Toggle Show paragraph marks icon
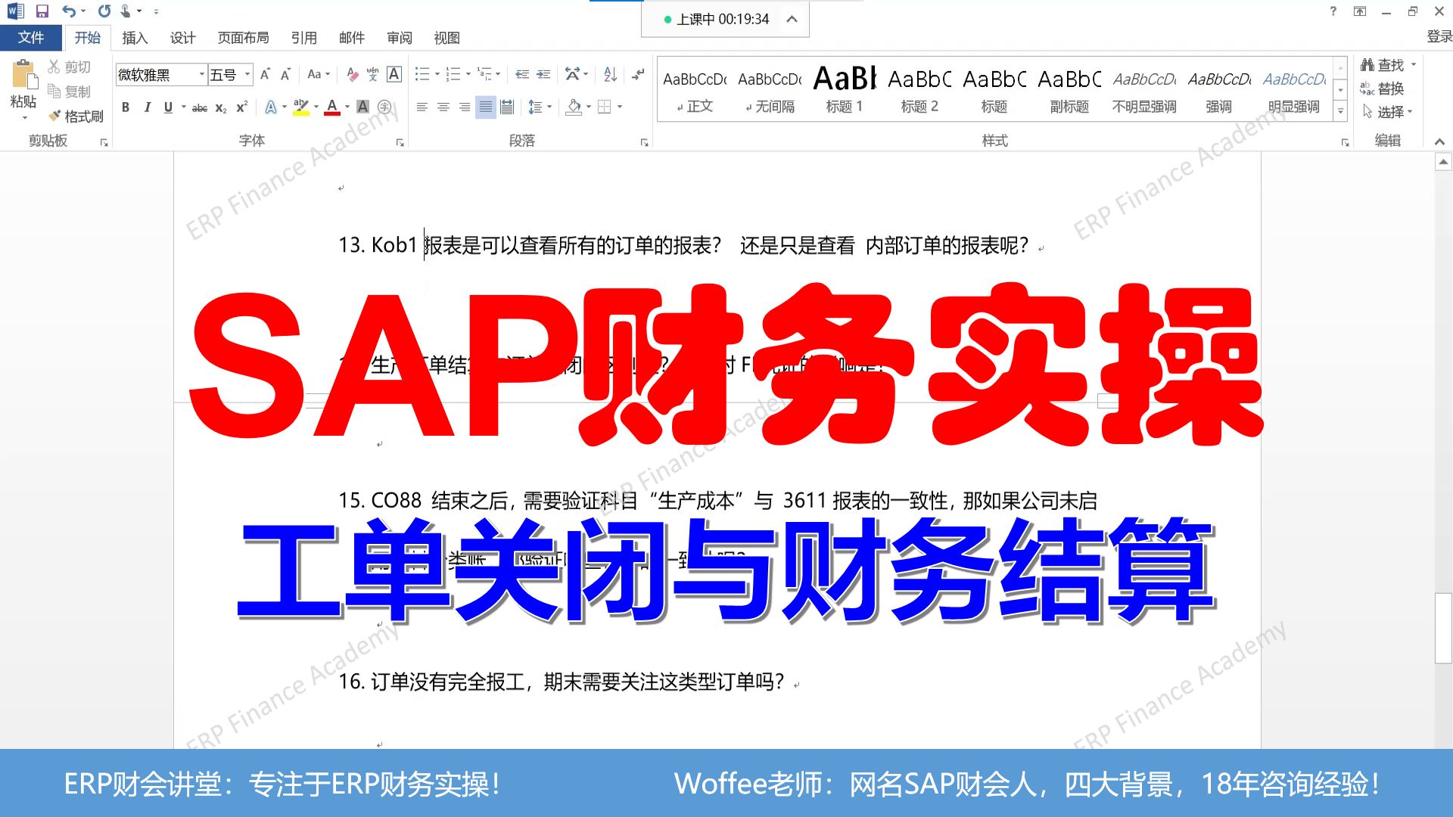The width and height of the screenshot is (1453, 817). (x=638, y=74)
